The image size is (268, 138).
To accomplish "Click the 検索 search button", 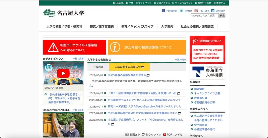I will 222,16.
